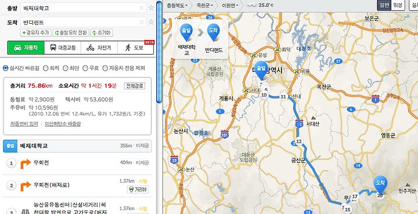Click the route 37 road marker
Viewport: 418px width, 214px height.
pyautogui.click(x=338, y=61)
